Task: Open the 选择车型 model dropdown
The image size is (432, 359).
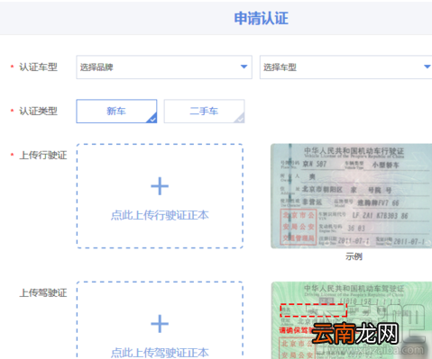Action: pyautogui.click(x=345, y=67)
